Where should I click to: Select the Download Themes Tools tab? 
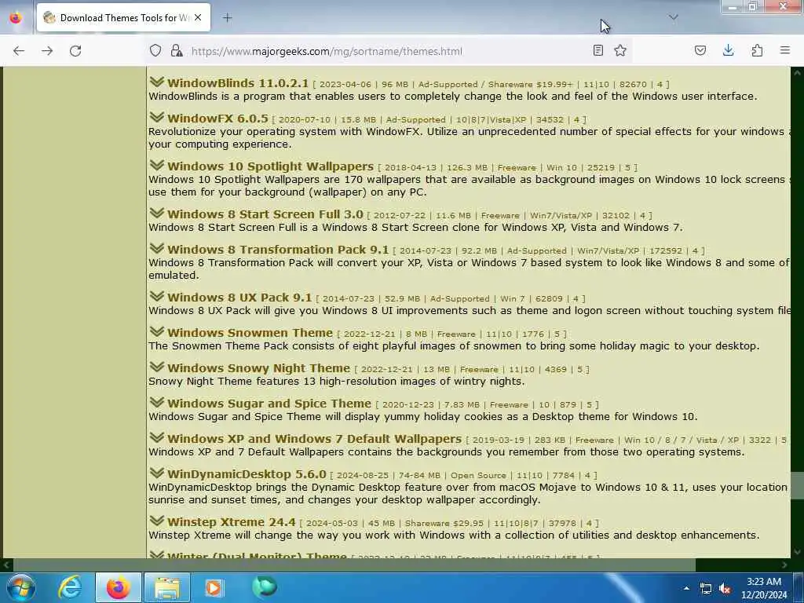(123, 18)
